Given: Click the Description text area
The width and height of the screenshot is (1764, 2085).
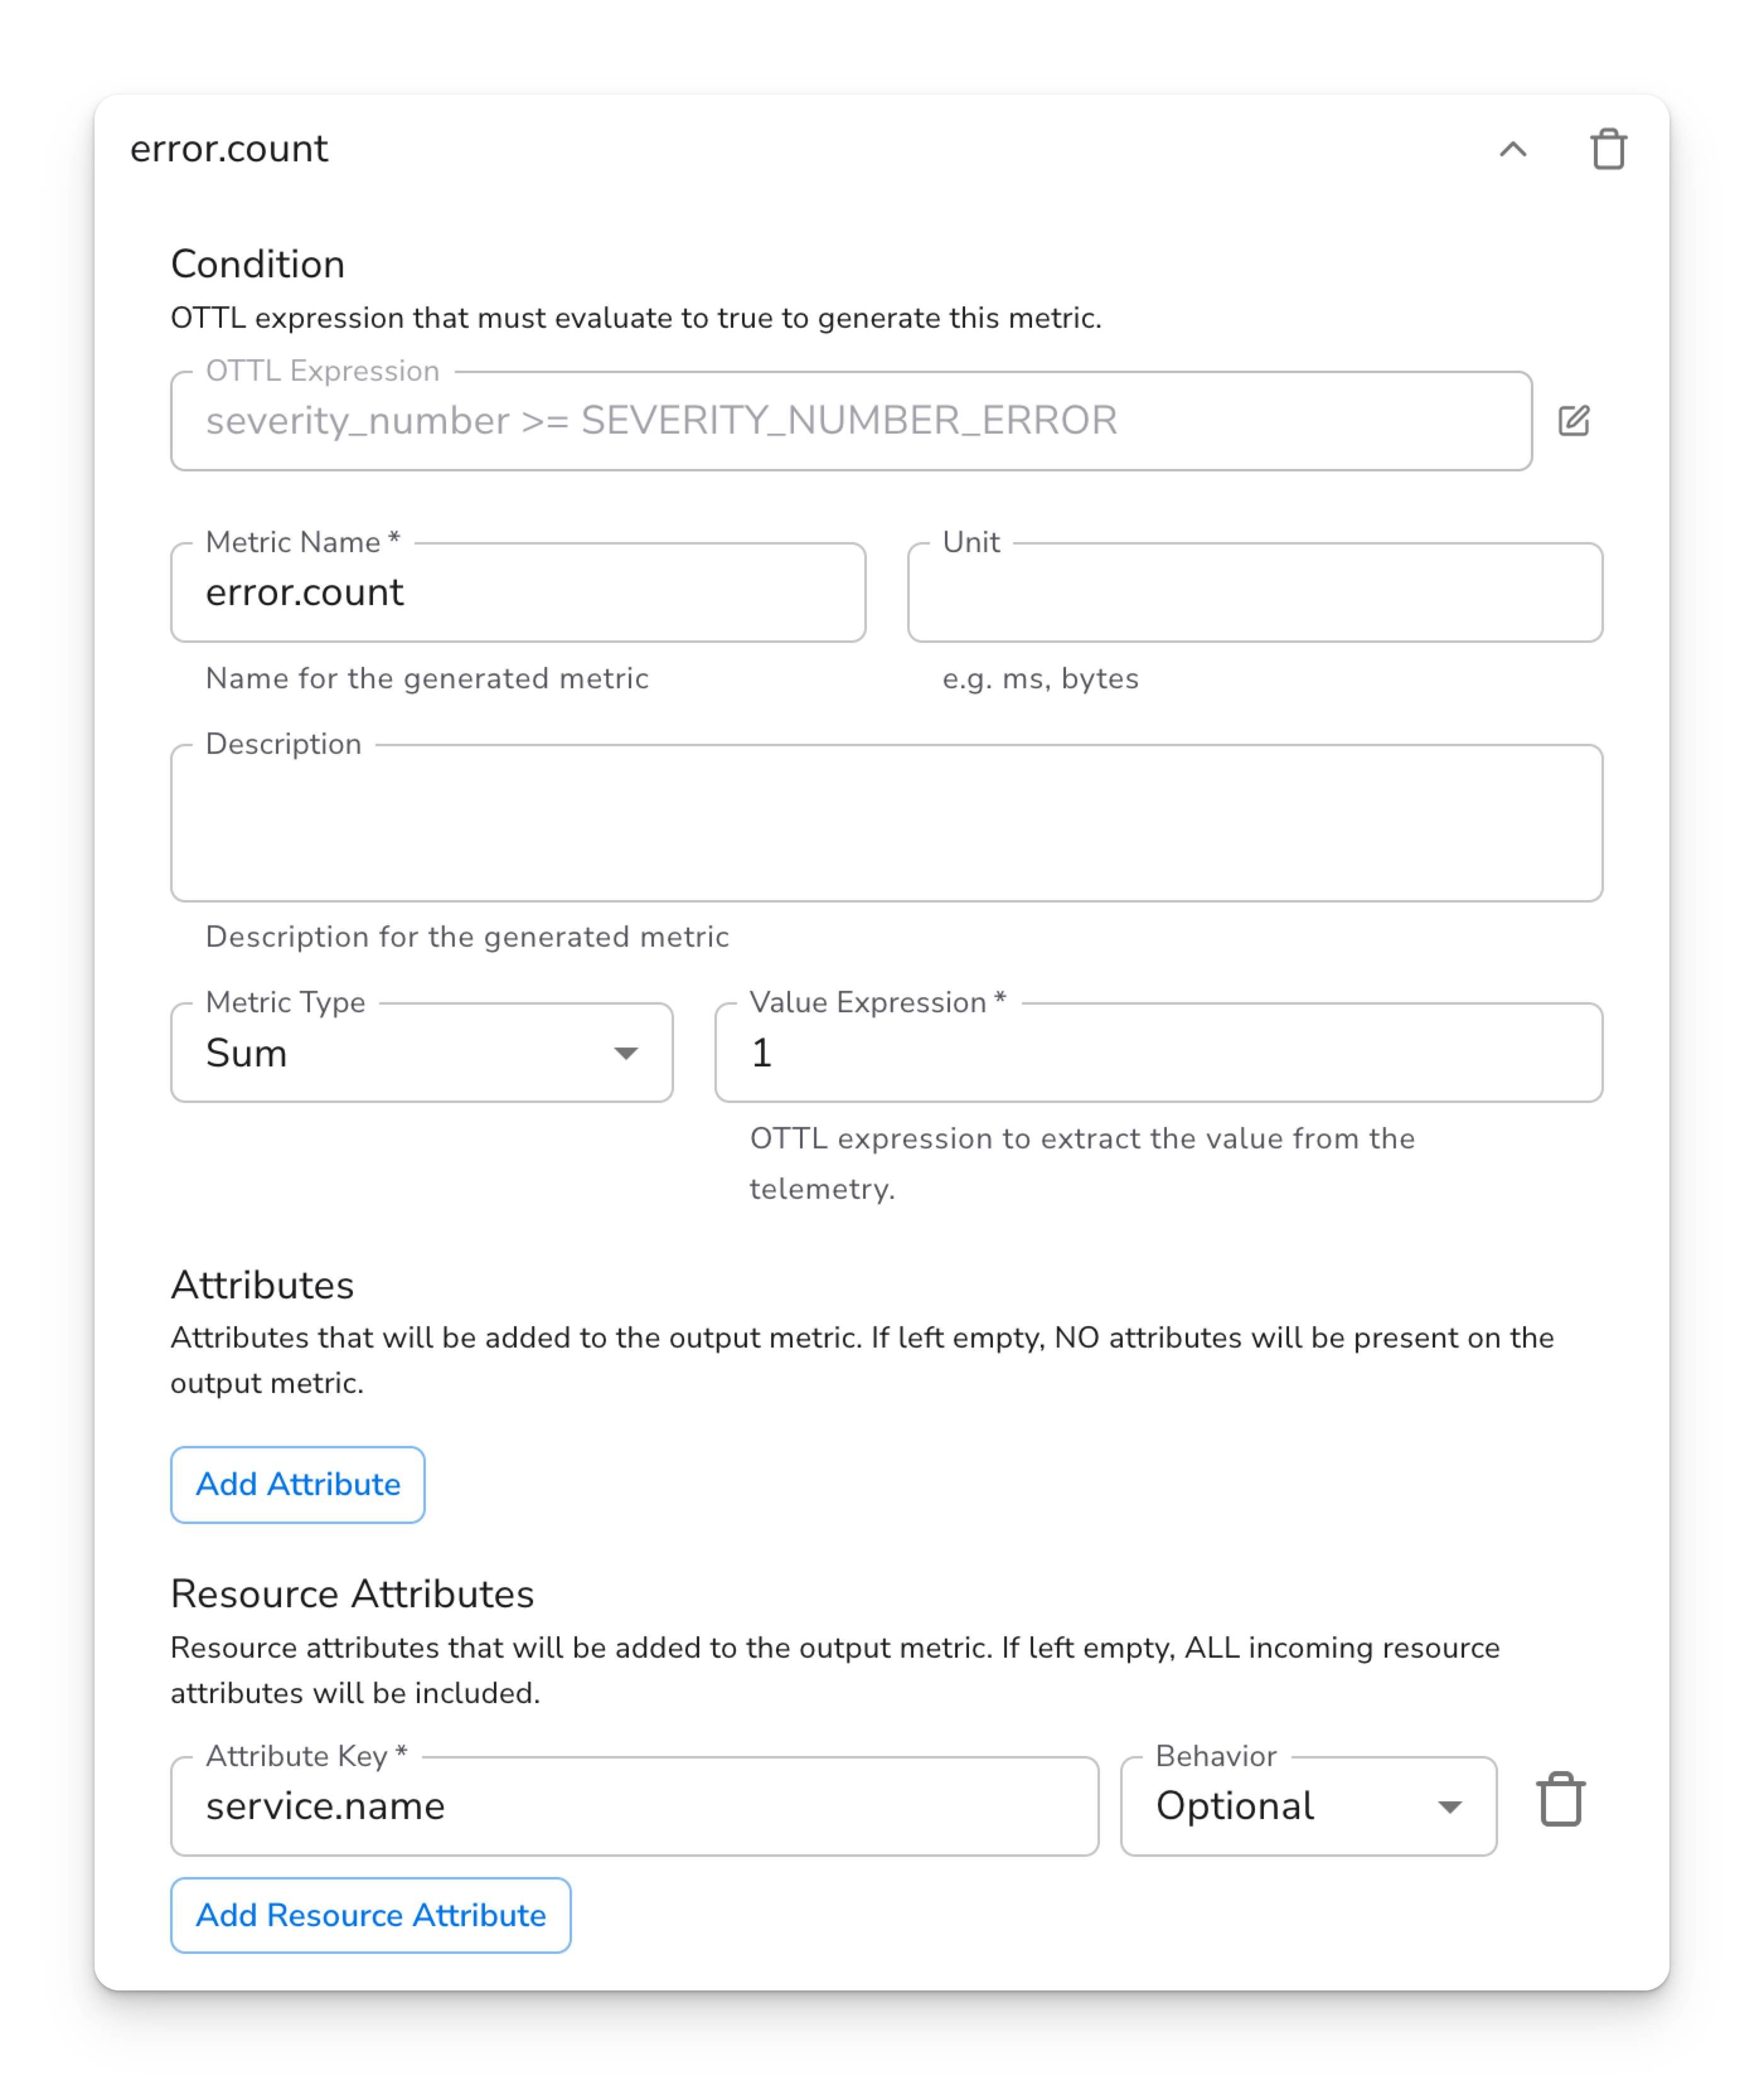Looking at the screenshot, I should tap(886, 823).
